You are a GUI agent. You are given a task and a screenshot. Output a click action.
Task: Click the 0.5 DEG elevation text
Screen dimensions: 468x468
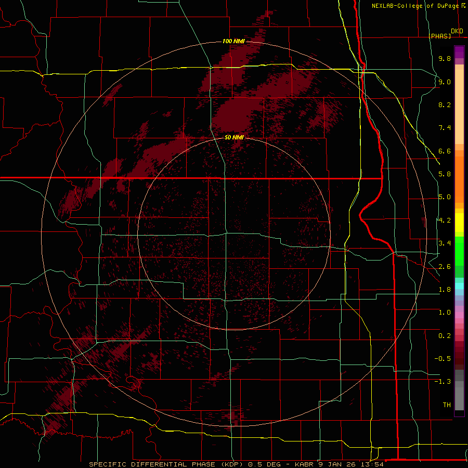point(265,464)
